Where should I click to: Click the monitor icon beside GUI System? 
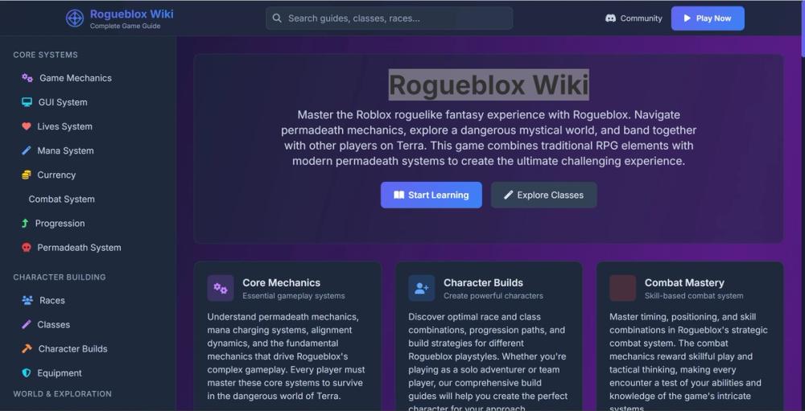coord(27,102)
